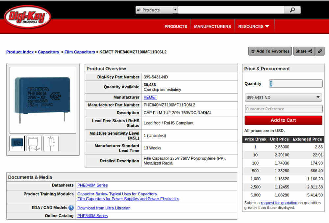Open Film Capacitors for Power Supplies link
Viewport: 329px width, 223px height.
point(128,199)
